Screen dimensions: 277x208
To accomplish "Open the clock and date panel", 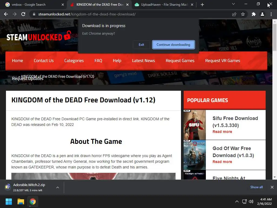I will (264, 201).
